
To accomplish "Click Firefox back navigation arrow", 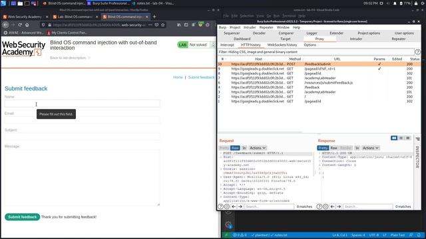I will coord(6,25).
